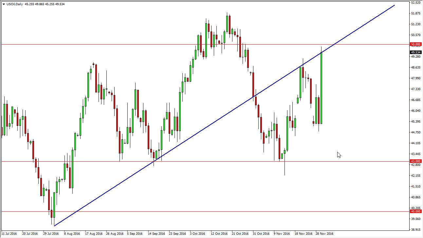Click the 21 Oct 2016 date label
This screenshot has width=423, height=238.
coord(240,234)
